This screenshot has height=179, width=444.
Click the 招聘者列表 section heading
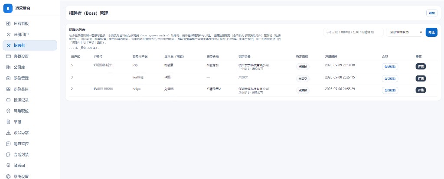(x=77, y=30)
